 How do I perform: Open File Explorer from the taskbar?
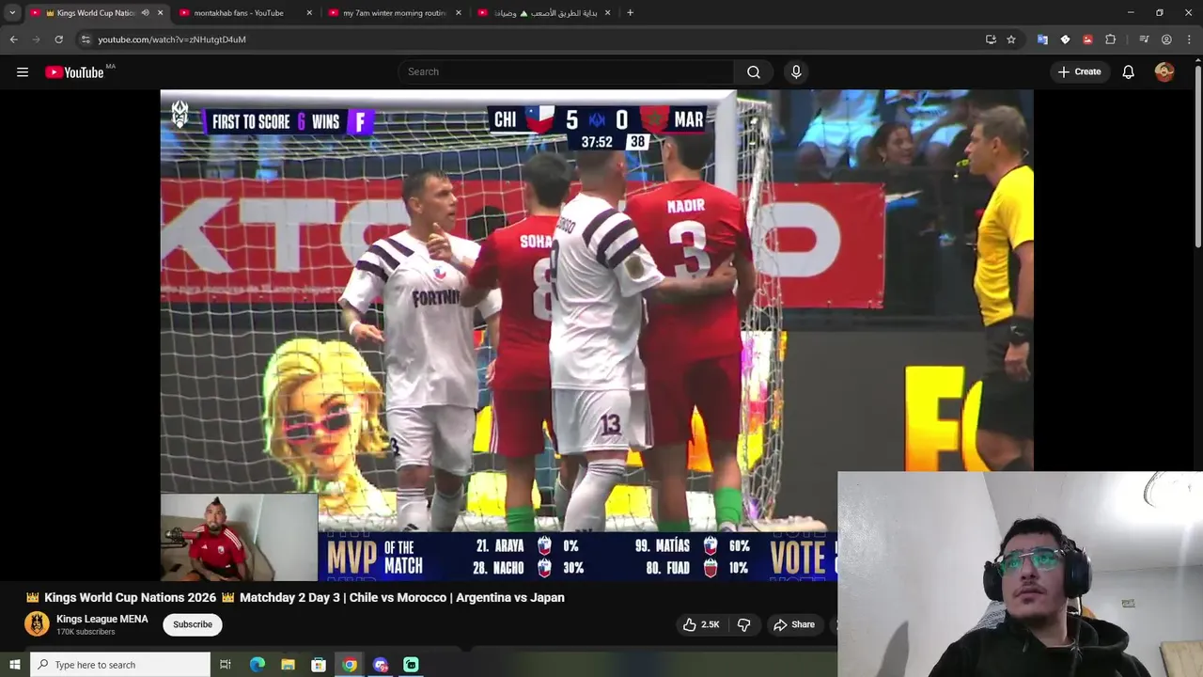click(288, 665)
